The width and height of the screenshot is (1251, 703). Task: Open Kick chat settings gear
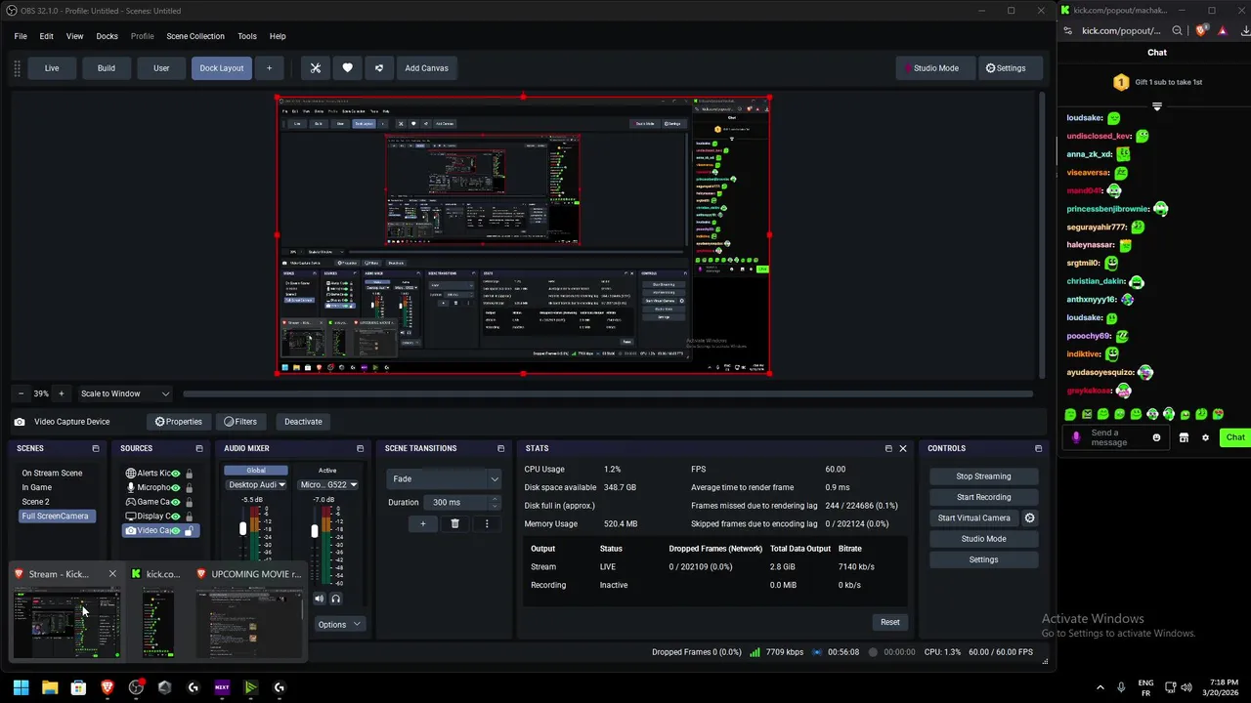point(1205,437)
